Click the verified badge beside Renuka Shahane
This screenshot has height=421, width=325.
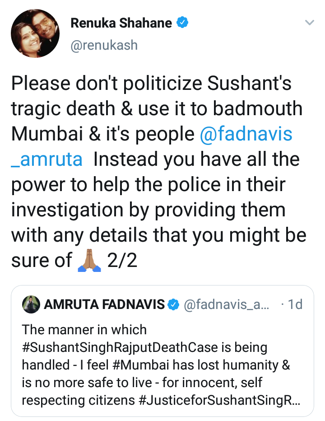click(182, 23)
